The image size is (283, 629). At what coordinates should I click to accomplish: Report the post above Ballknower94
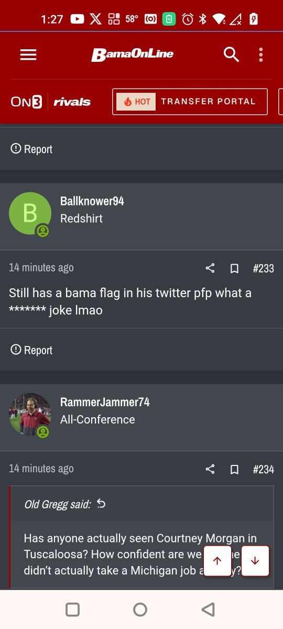(31, 149)
